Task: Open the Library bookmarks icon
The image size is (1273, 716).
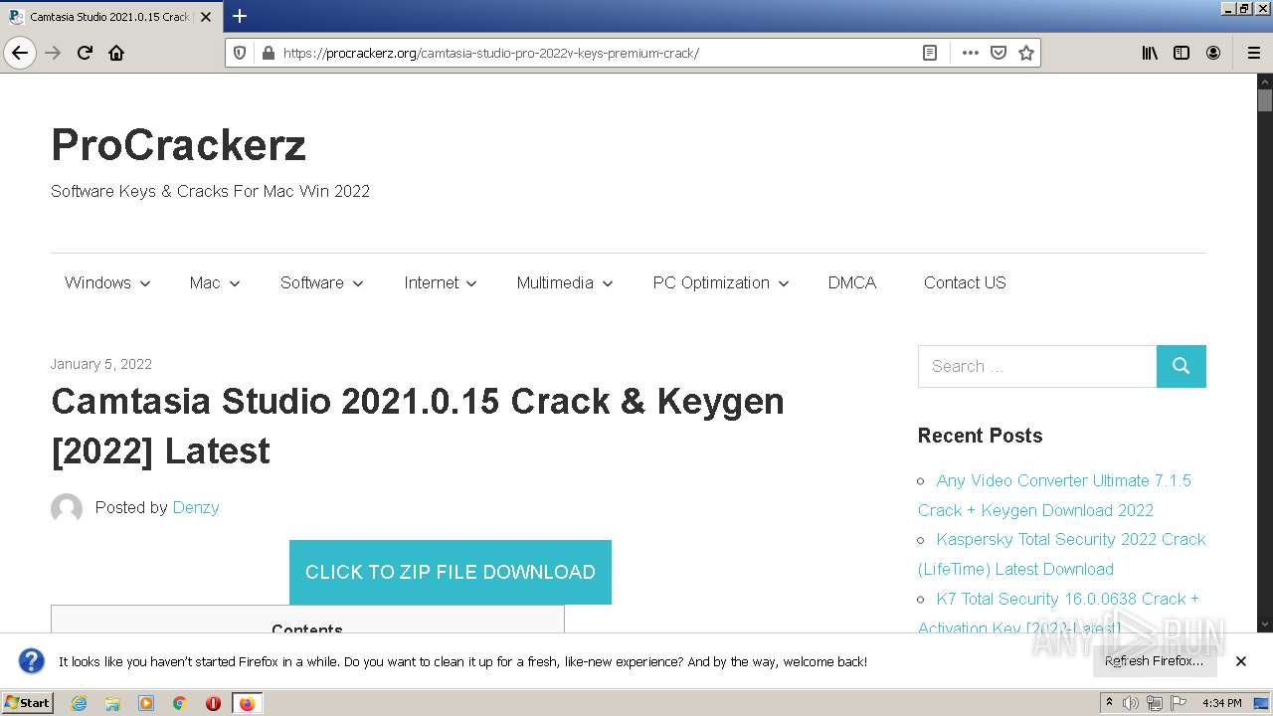Action: [1150, 53]
